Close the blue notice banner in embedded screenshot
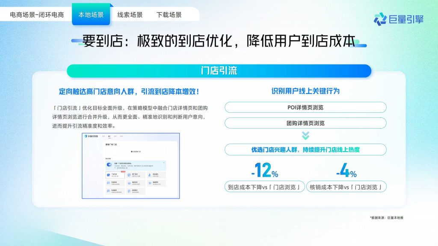This screenshot has width=438, height=246. [164, 163]
